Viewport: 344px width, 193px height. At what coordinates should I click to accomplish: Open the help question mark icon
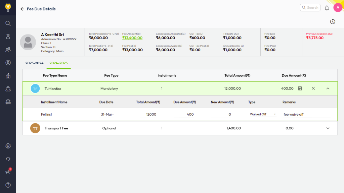[8, 185]
